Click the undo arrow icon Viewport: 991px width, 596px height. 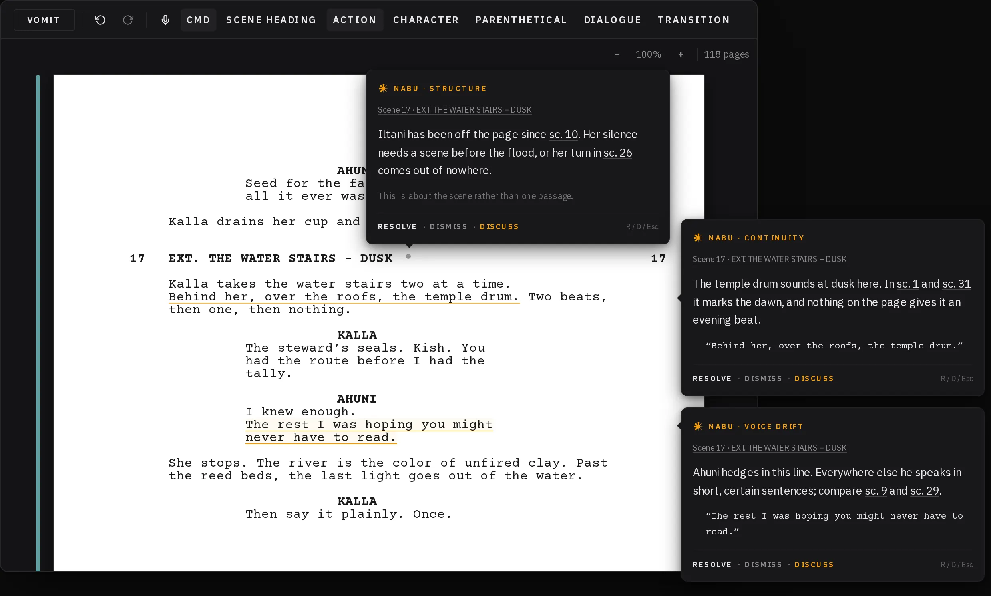point(100,20)
